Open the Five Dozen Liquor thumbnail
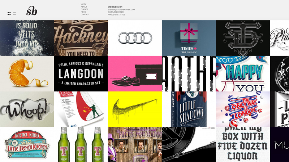 click(x=243, y=145)
